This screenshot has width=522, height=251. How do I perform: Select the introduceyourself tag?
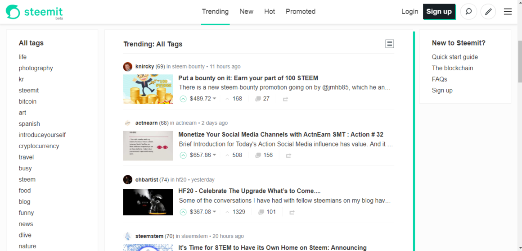pyautogui.click(x=42, y=135)
